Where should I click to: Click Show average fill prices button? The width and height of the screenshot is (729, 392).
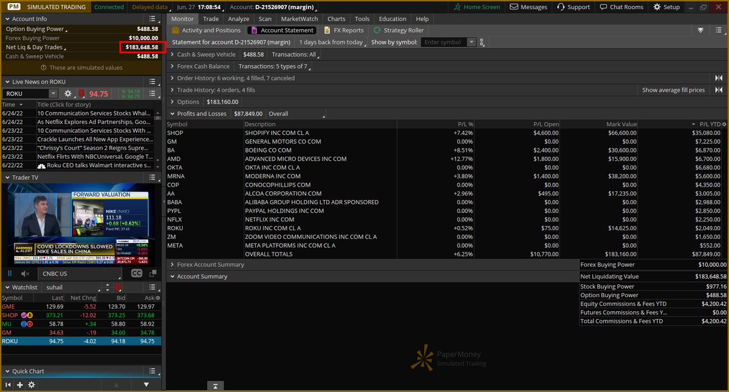coord(674,90)
